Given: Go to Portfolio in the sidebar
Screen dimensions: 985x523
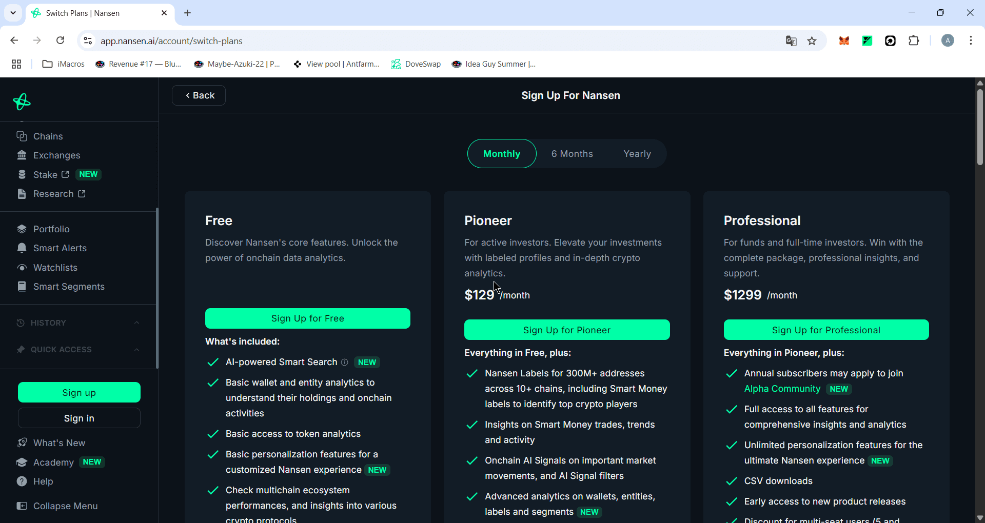Looking at the screenshot, I should (x=43, y=229).
